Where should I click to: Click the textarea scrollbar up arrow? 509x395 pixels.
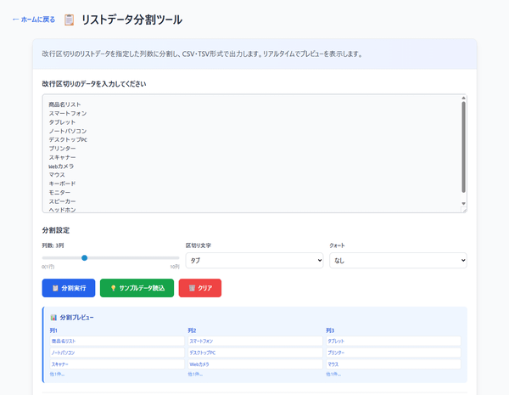coord(463,99)
